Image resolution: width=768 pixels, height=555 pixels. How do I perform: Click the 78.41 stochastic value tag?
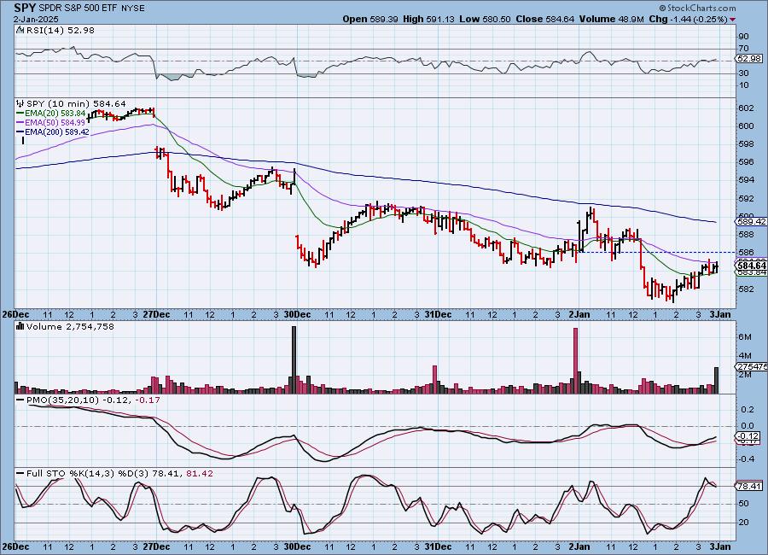point(749,487)
